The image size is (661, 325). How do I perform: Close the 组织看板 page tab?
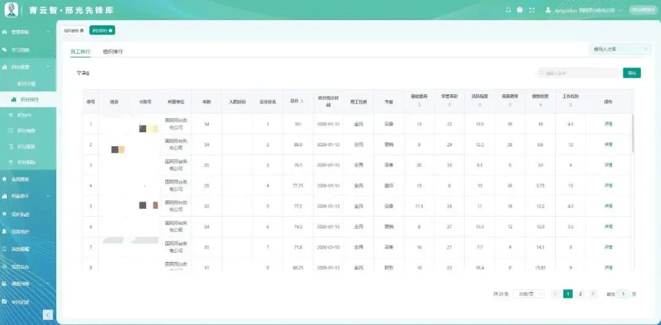[82, 31]
